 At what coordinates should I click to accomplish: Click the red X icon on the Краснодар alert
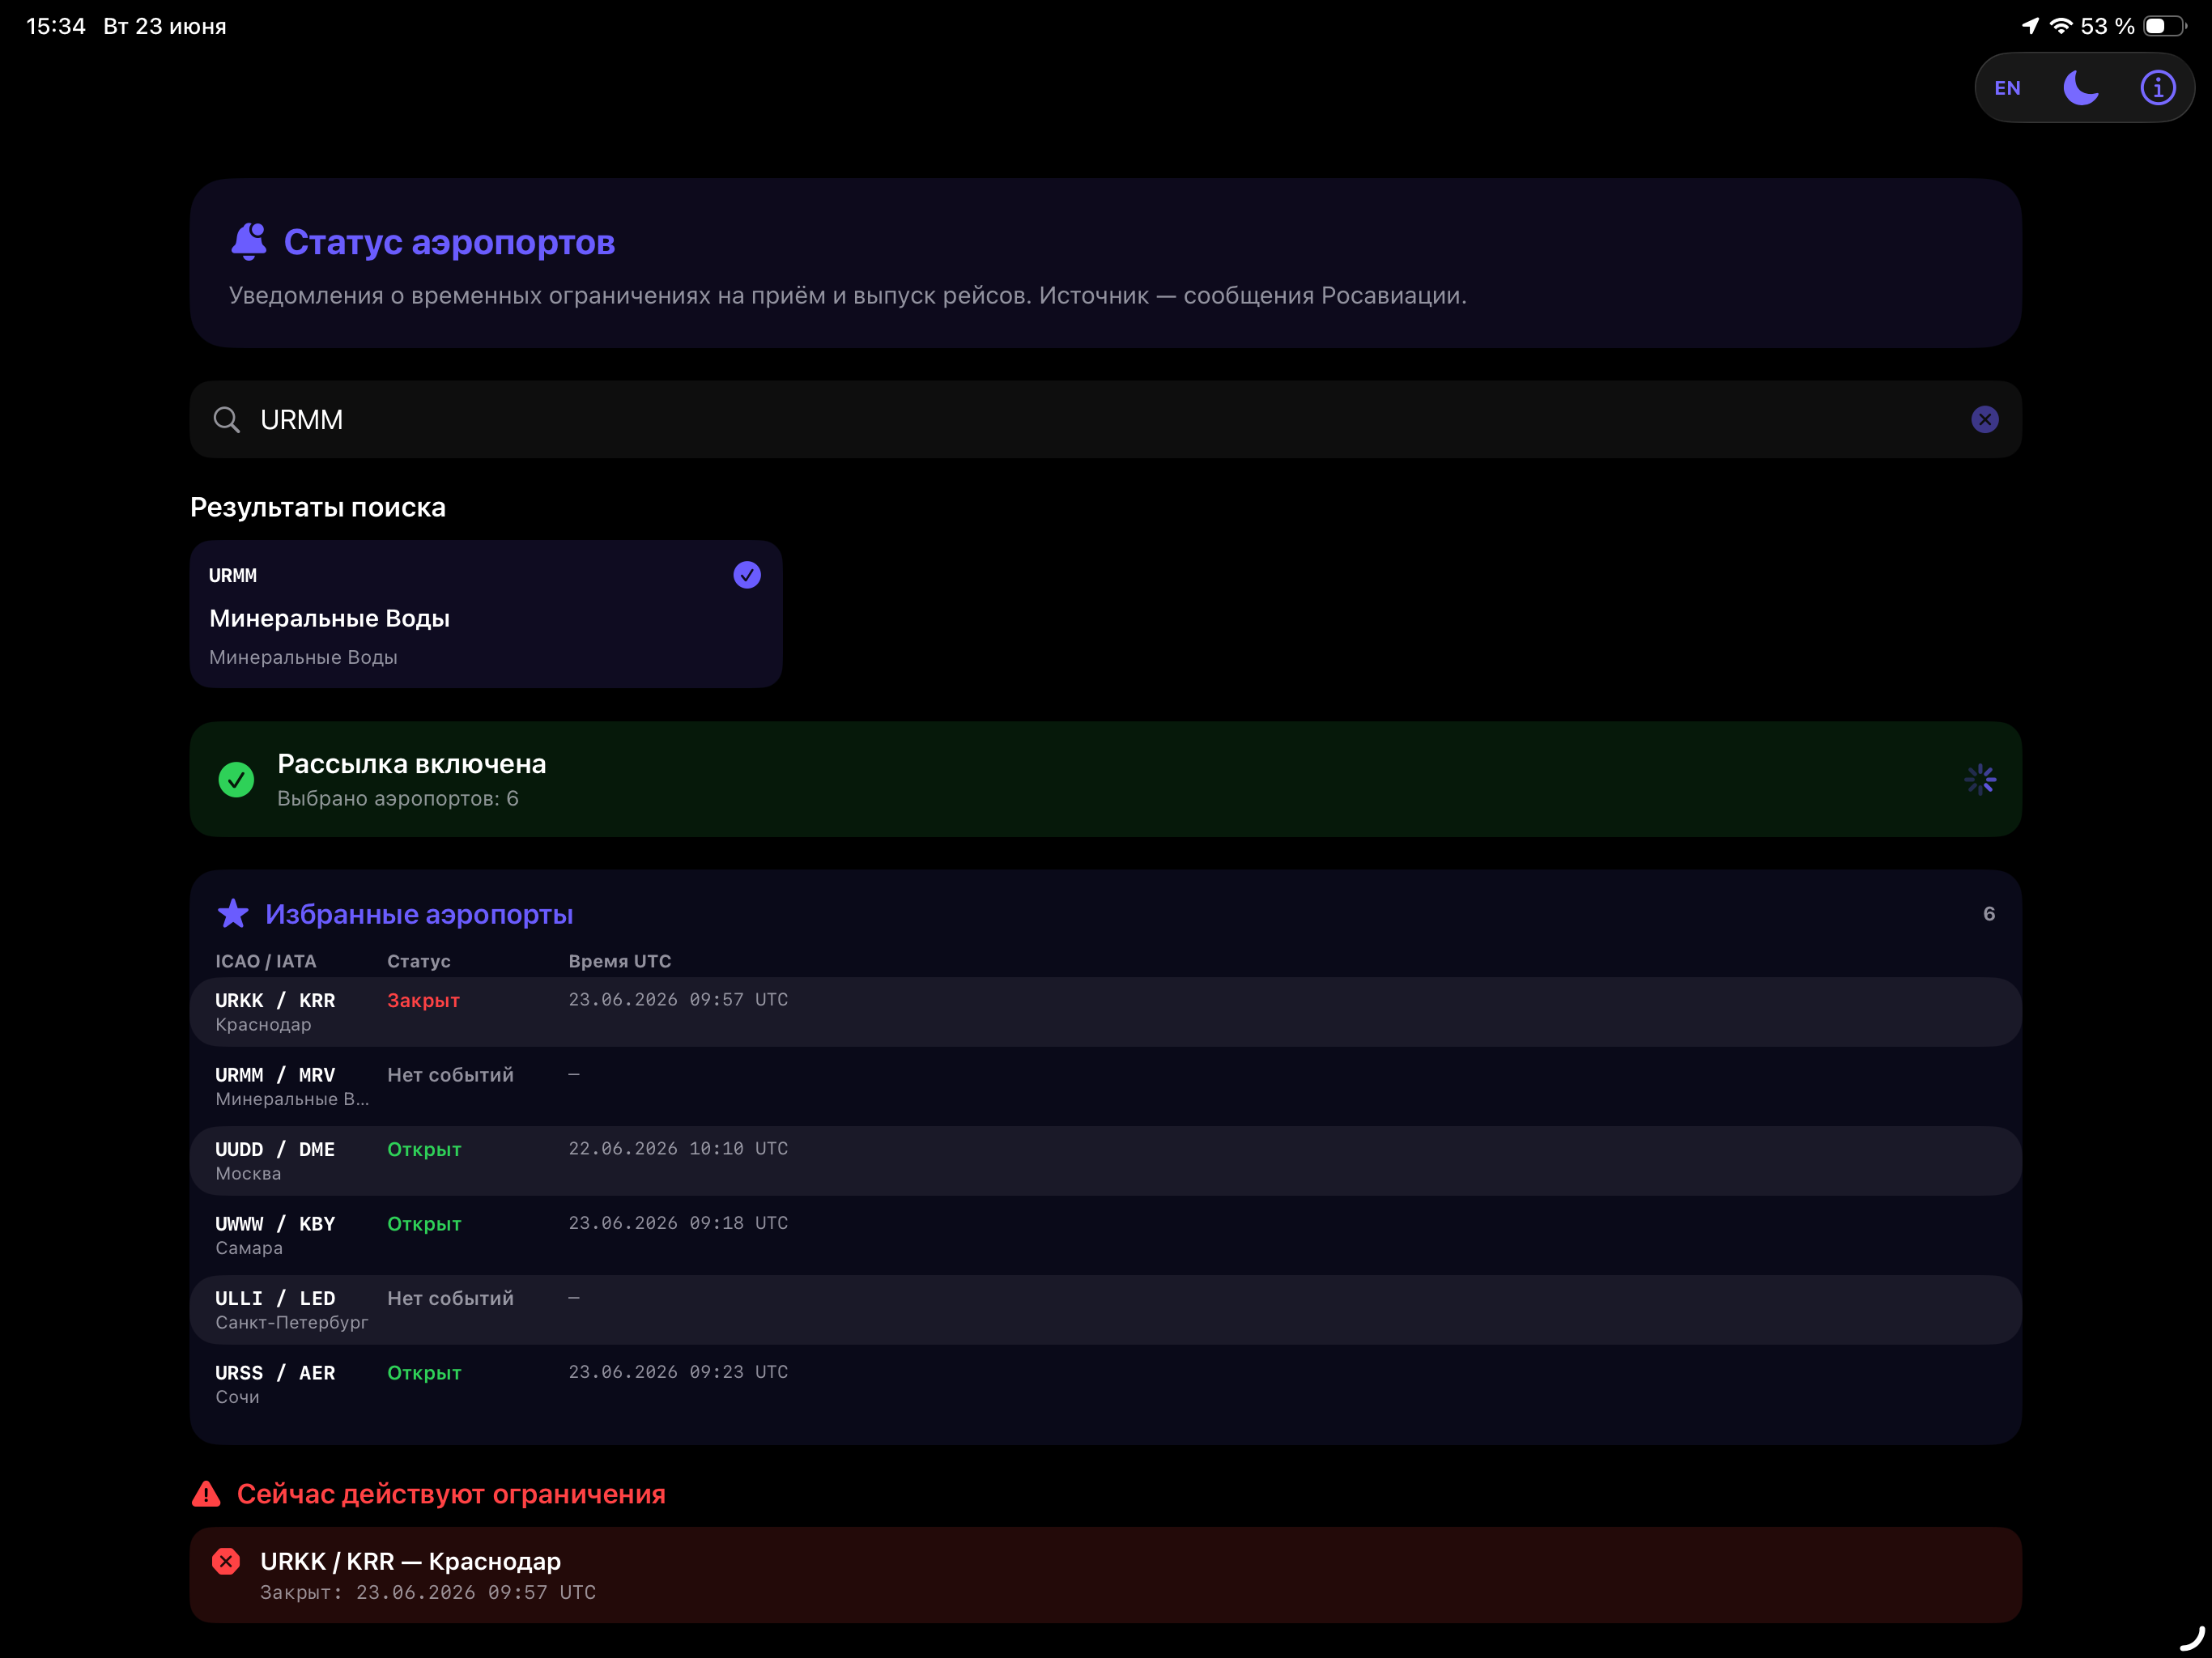(x=226, y=1561)
